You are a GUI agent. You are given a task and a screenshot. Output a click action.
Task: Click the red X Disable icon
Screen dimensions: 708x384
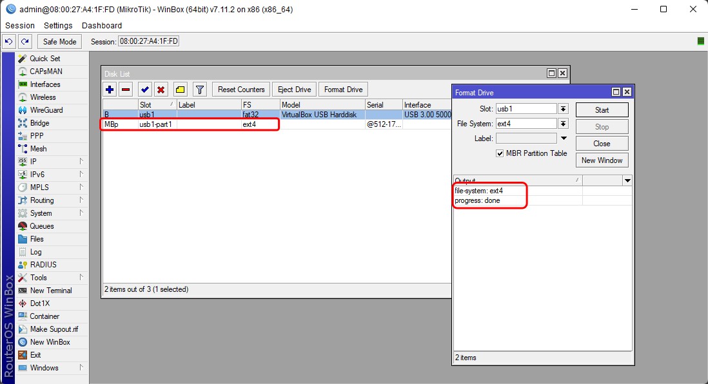(x=161, y=90)
